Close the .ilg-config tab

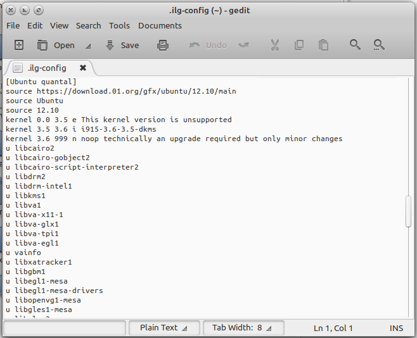click(x=83, y=68)
